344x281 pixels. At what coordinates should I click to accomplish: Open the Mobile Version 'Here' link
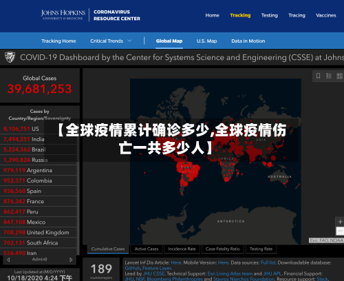coord(223,262)
